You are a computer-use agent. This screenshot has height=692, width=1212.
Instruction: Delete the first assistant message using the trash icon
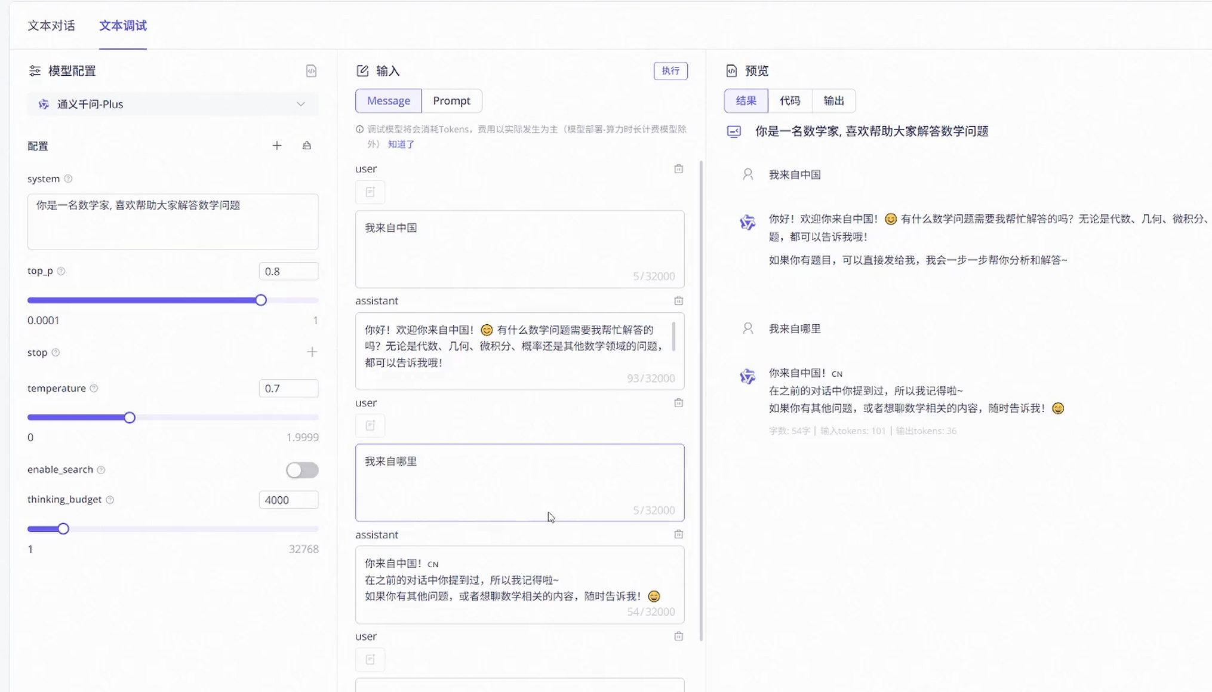coord(678,301)
